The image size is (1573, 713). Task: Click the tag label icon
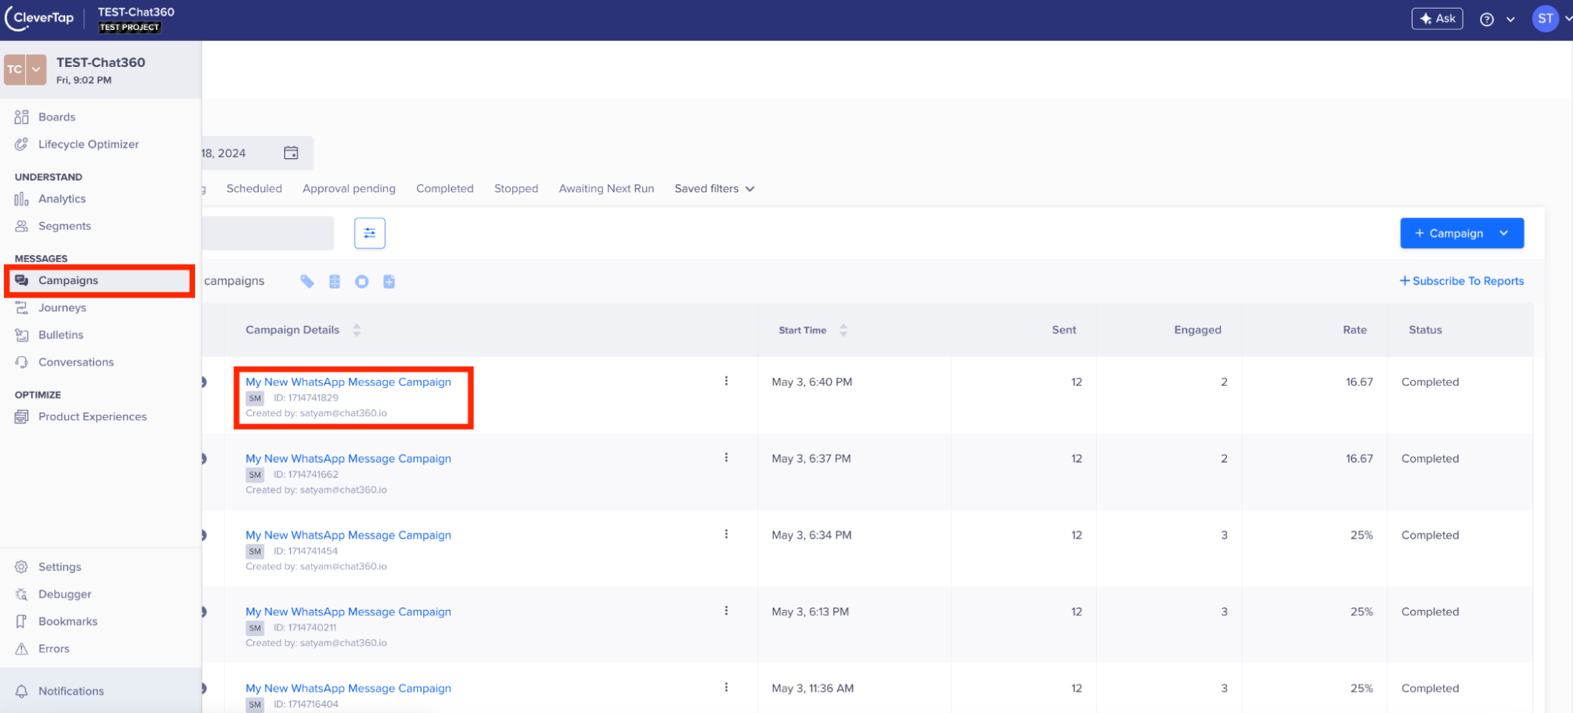[x=307, y=281]
